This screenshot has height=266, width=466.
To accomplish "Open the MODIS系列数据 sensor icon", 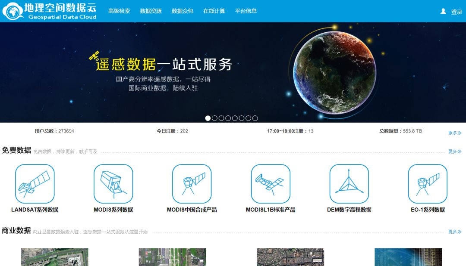I will coord(113,184).
